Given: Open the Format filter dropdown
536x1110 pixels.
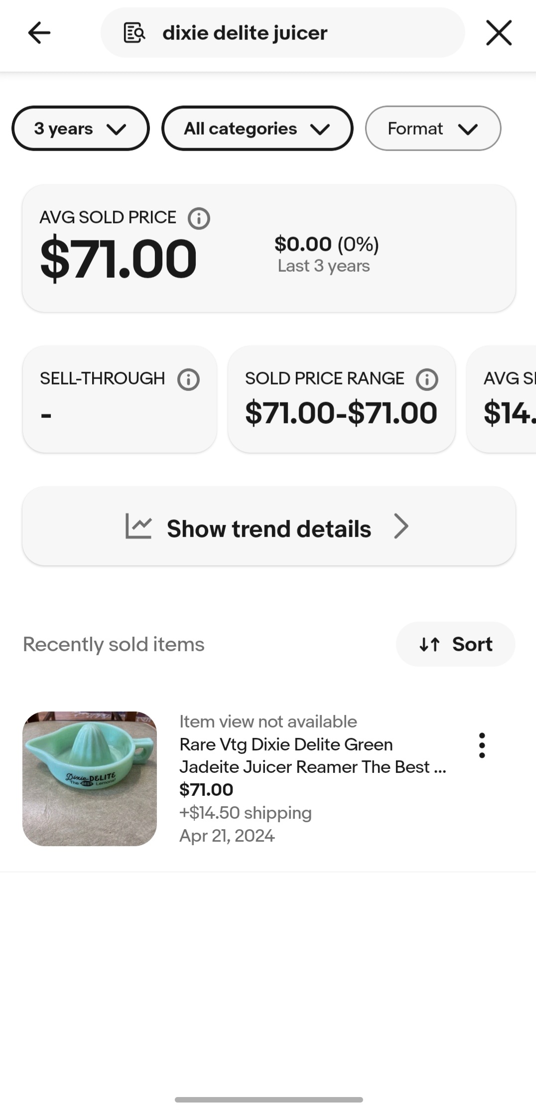Looking at the screenshot, I should point(432,129).
